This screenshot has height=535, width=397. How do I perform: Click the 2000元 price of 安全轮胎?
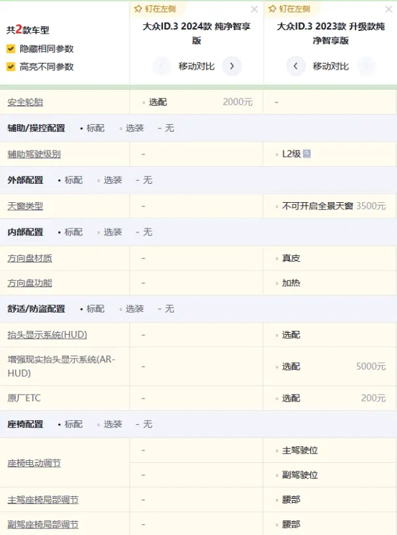[237, 102]
